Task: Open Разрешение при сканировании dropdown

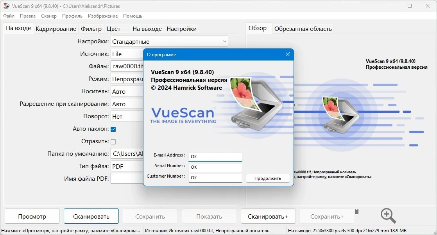Action: [x=127, y=104]
